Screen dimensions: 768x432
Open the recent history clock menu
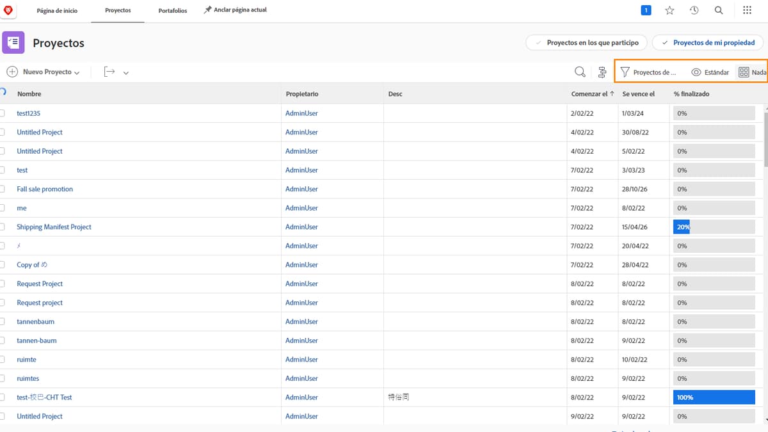[x=694, y=10]
